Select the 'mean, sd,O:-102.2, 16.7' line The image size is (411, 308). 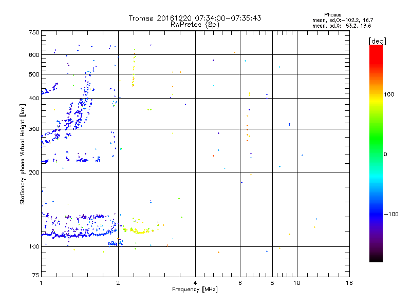[x=343, y=20]
